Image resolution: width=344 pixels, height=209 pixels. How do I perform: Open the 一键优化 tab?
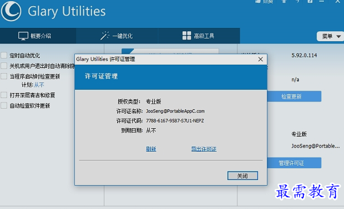point(117,36)
